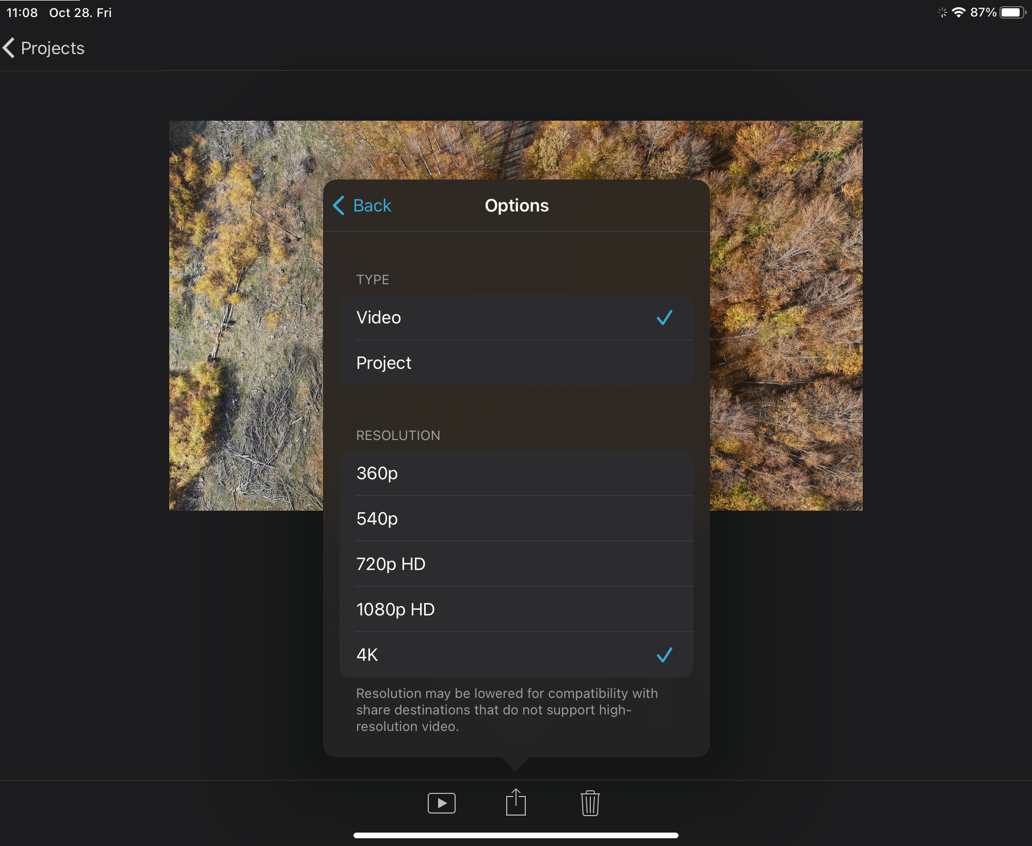Open the share export icon
This screenshot has height=846, width=1032.
click(516, 802)
